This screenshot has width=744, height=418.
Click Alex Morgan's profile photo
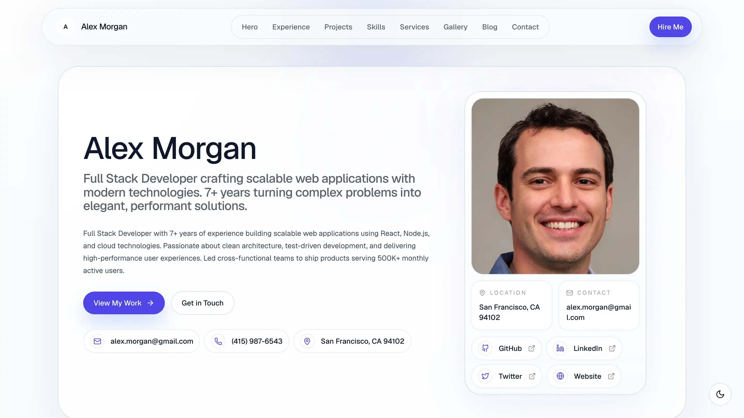click(555, 186)
